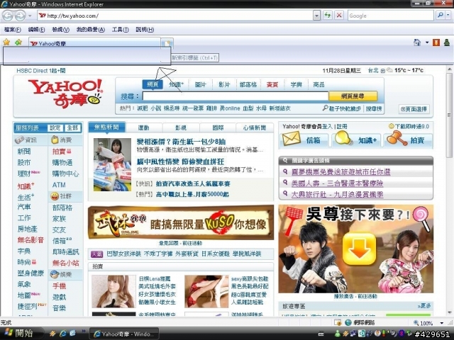Open the zoom level 100% dropdown

tap(441, 323)
